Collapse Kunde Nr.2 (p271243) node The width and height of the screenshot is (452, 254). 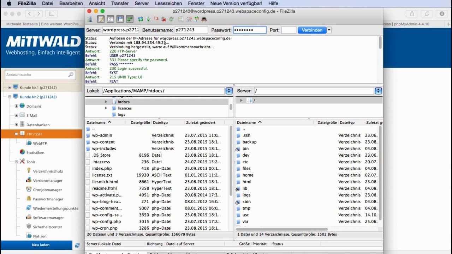[10, 97]
